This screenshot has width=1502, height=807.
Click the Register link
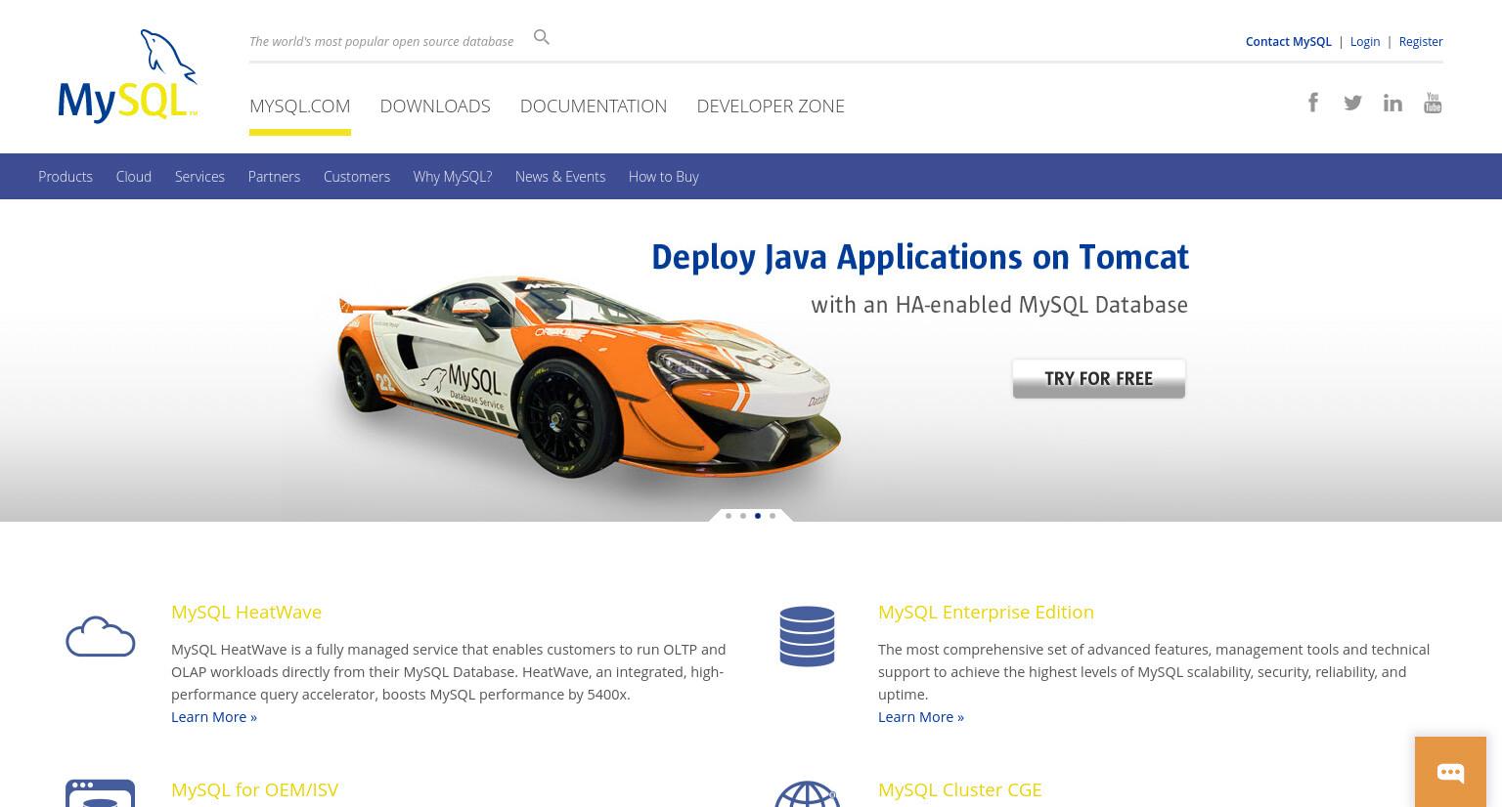tap(1421, 41)
